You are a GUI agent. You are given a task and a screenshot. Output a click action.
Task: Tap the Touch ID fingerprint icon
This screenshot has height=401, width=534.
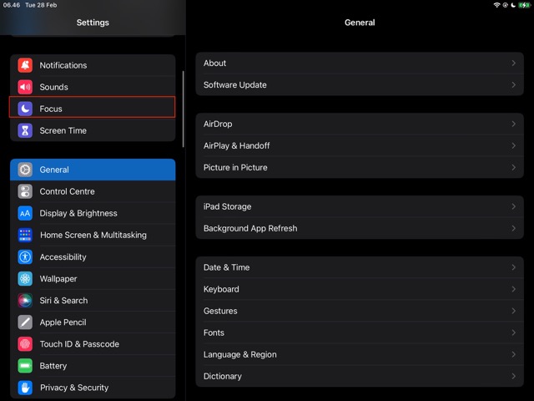[x=25, y=344]
